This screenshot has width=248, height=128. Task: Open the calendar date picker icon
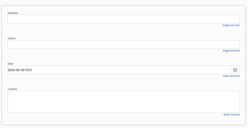235,70
